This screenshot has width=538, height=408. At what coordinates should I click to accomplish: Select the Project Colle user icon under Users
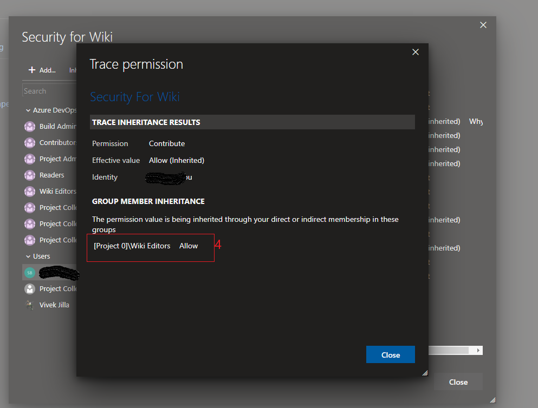[30, 289]
